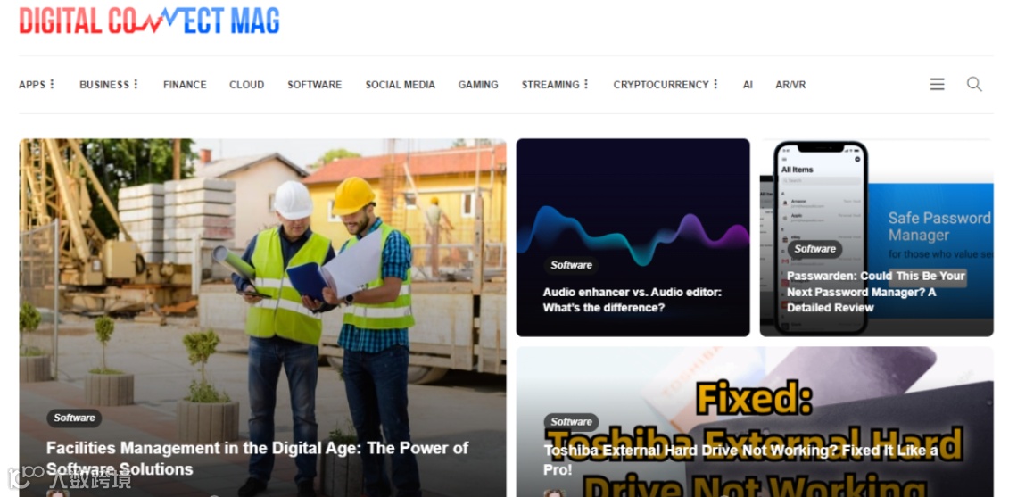The image size is (1017, 497).
Task: Expand the Streaming submenu dots
Action: [586, 85]
